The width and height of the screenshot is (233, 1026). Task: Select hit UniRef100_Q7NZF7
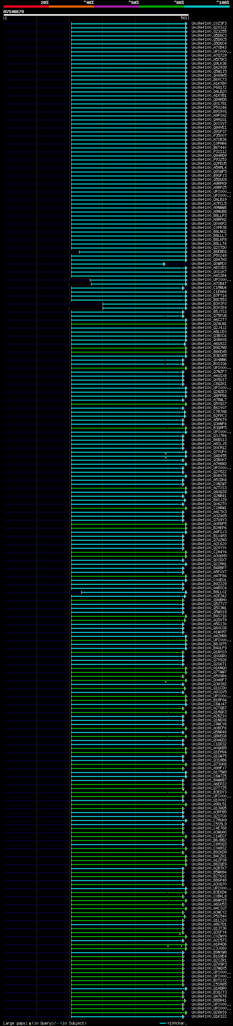tap(209, 372)
